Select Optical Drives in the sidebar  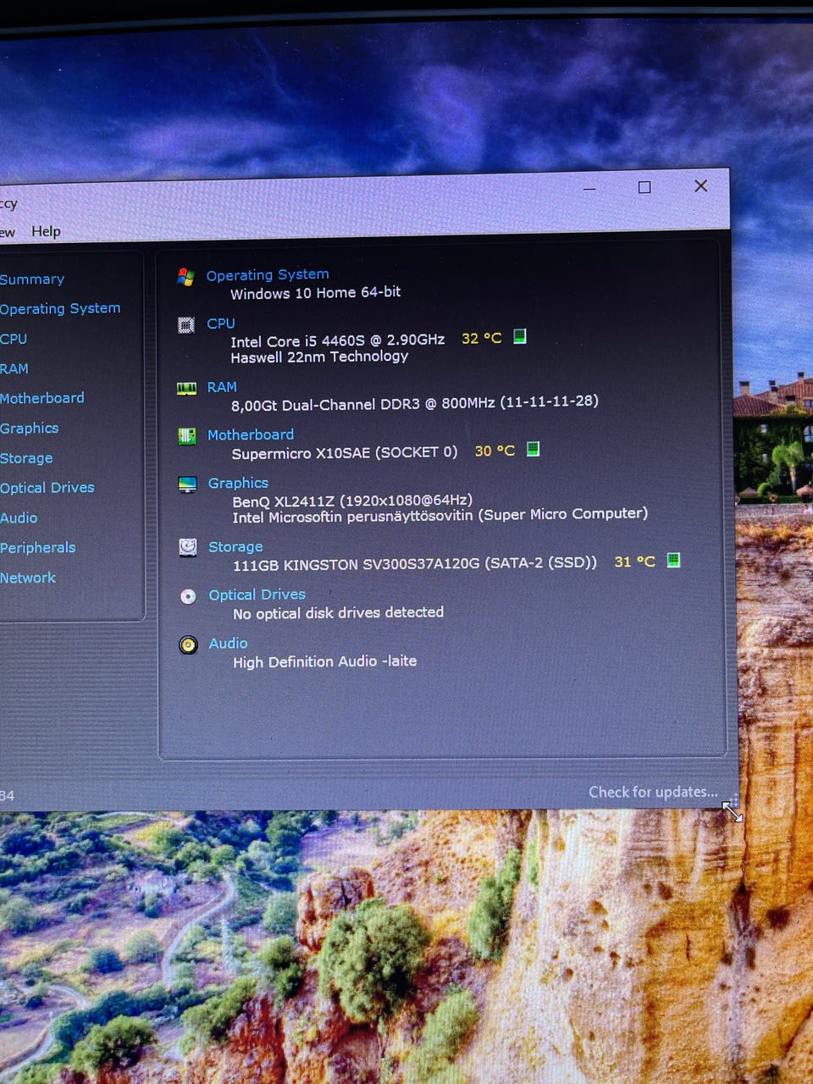click(47, 488)
